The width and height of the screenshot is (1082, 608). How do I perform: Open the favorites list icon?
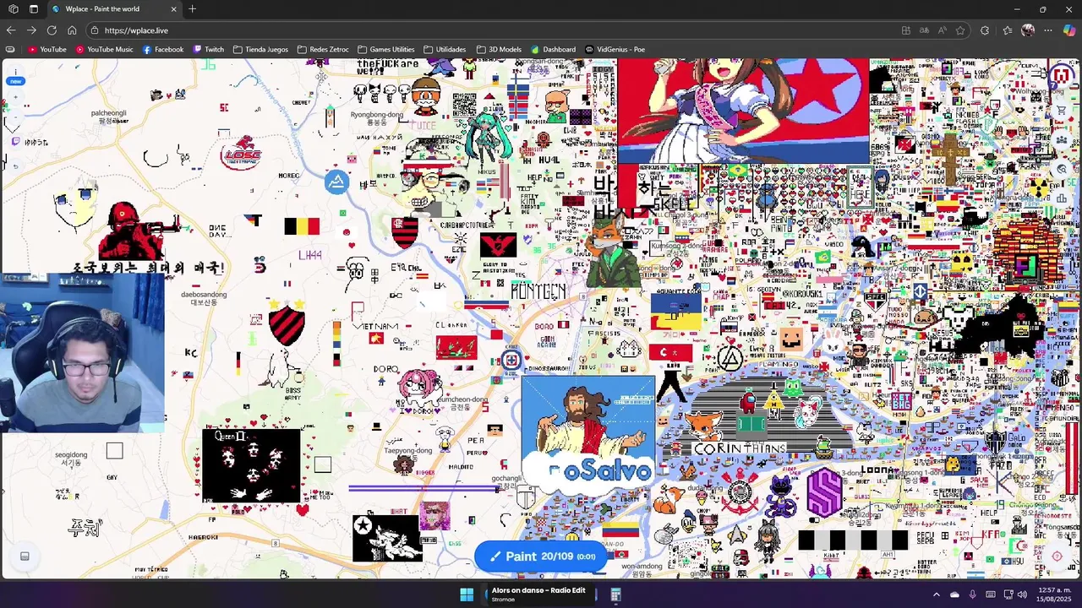pyautogui.click(x=1008, y=30)
